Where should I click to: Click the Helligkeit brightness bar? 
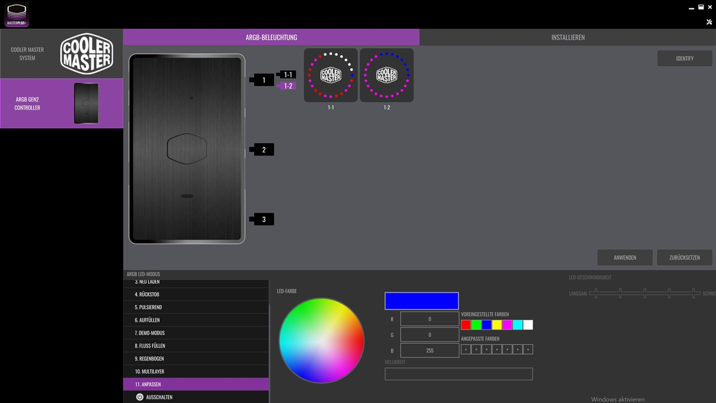tap(459, 374)
